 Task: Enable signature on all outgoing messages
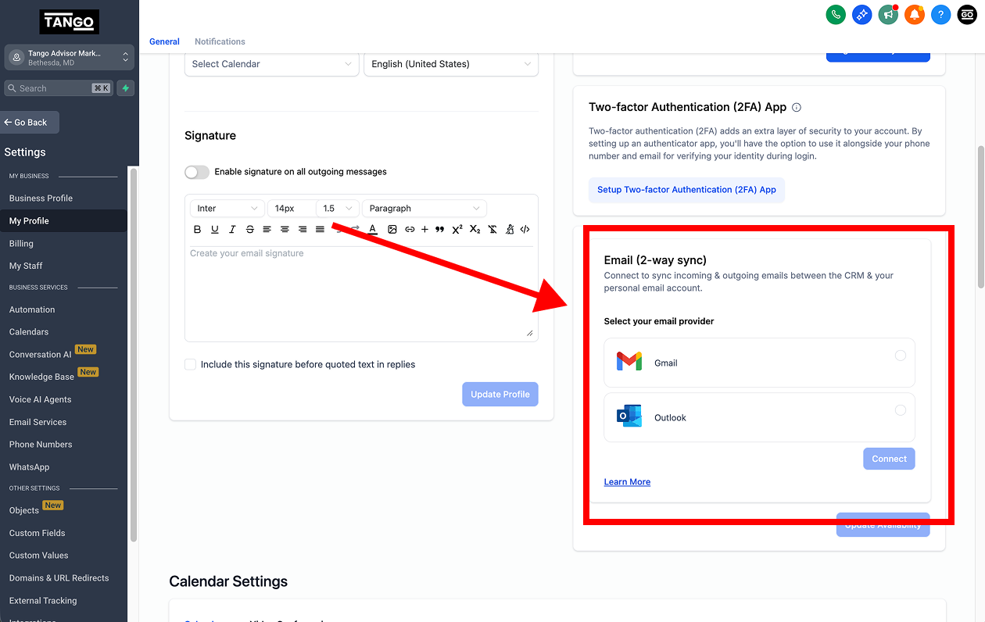[197, 172]
